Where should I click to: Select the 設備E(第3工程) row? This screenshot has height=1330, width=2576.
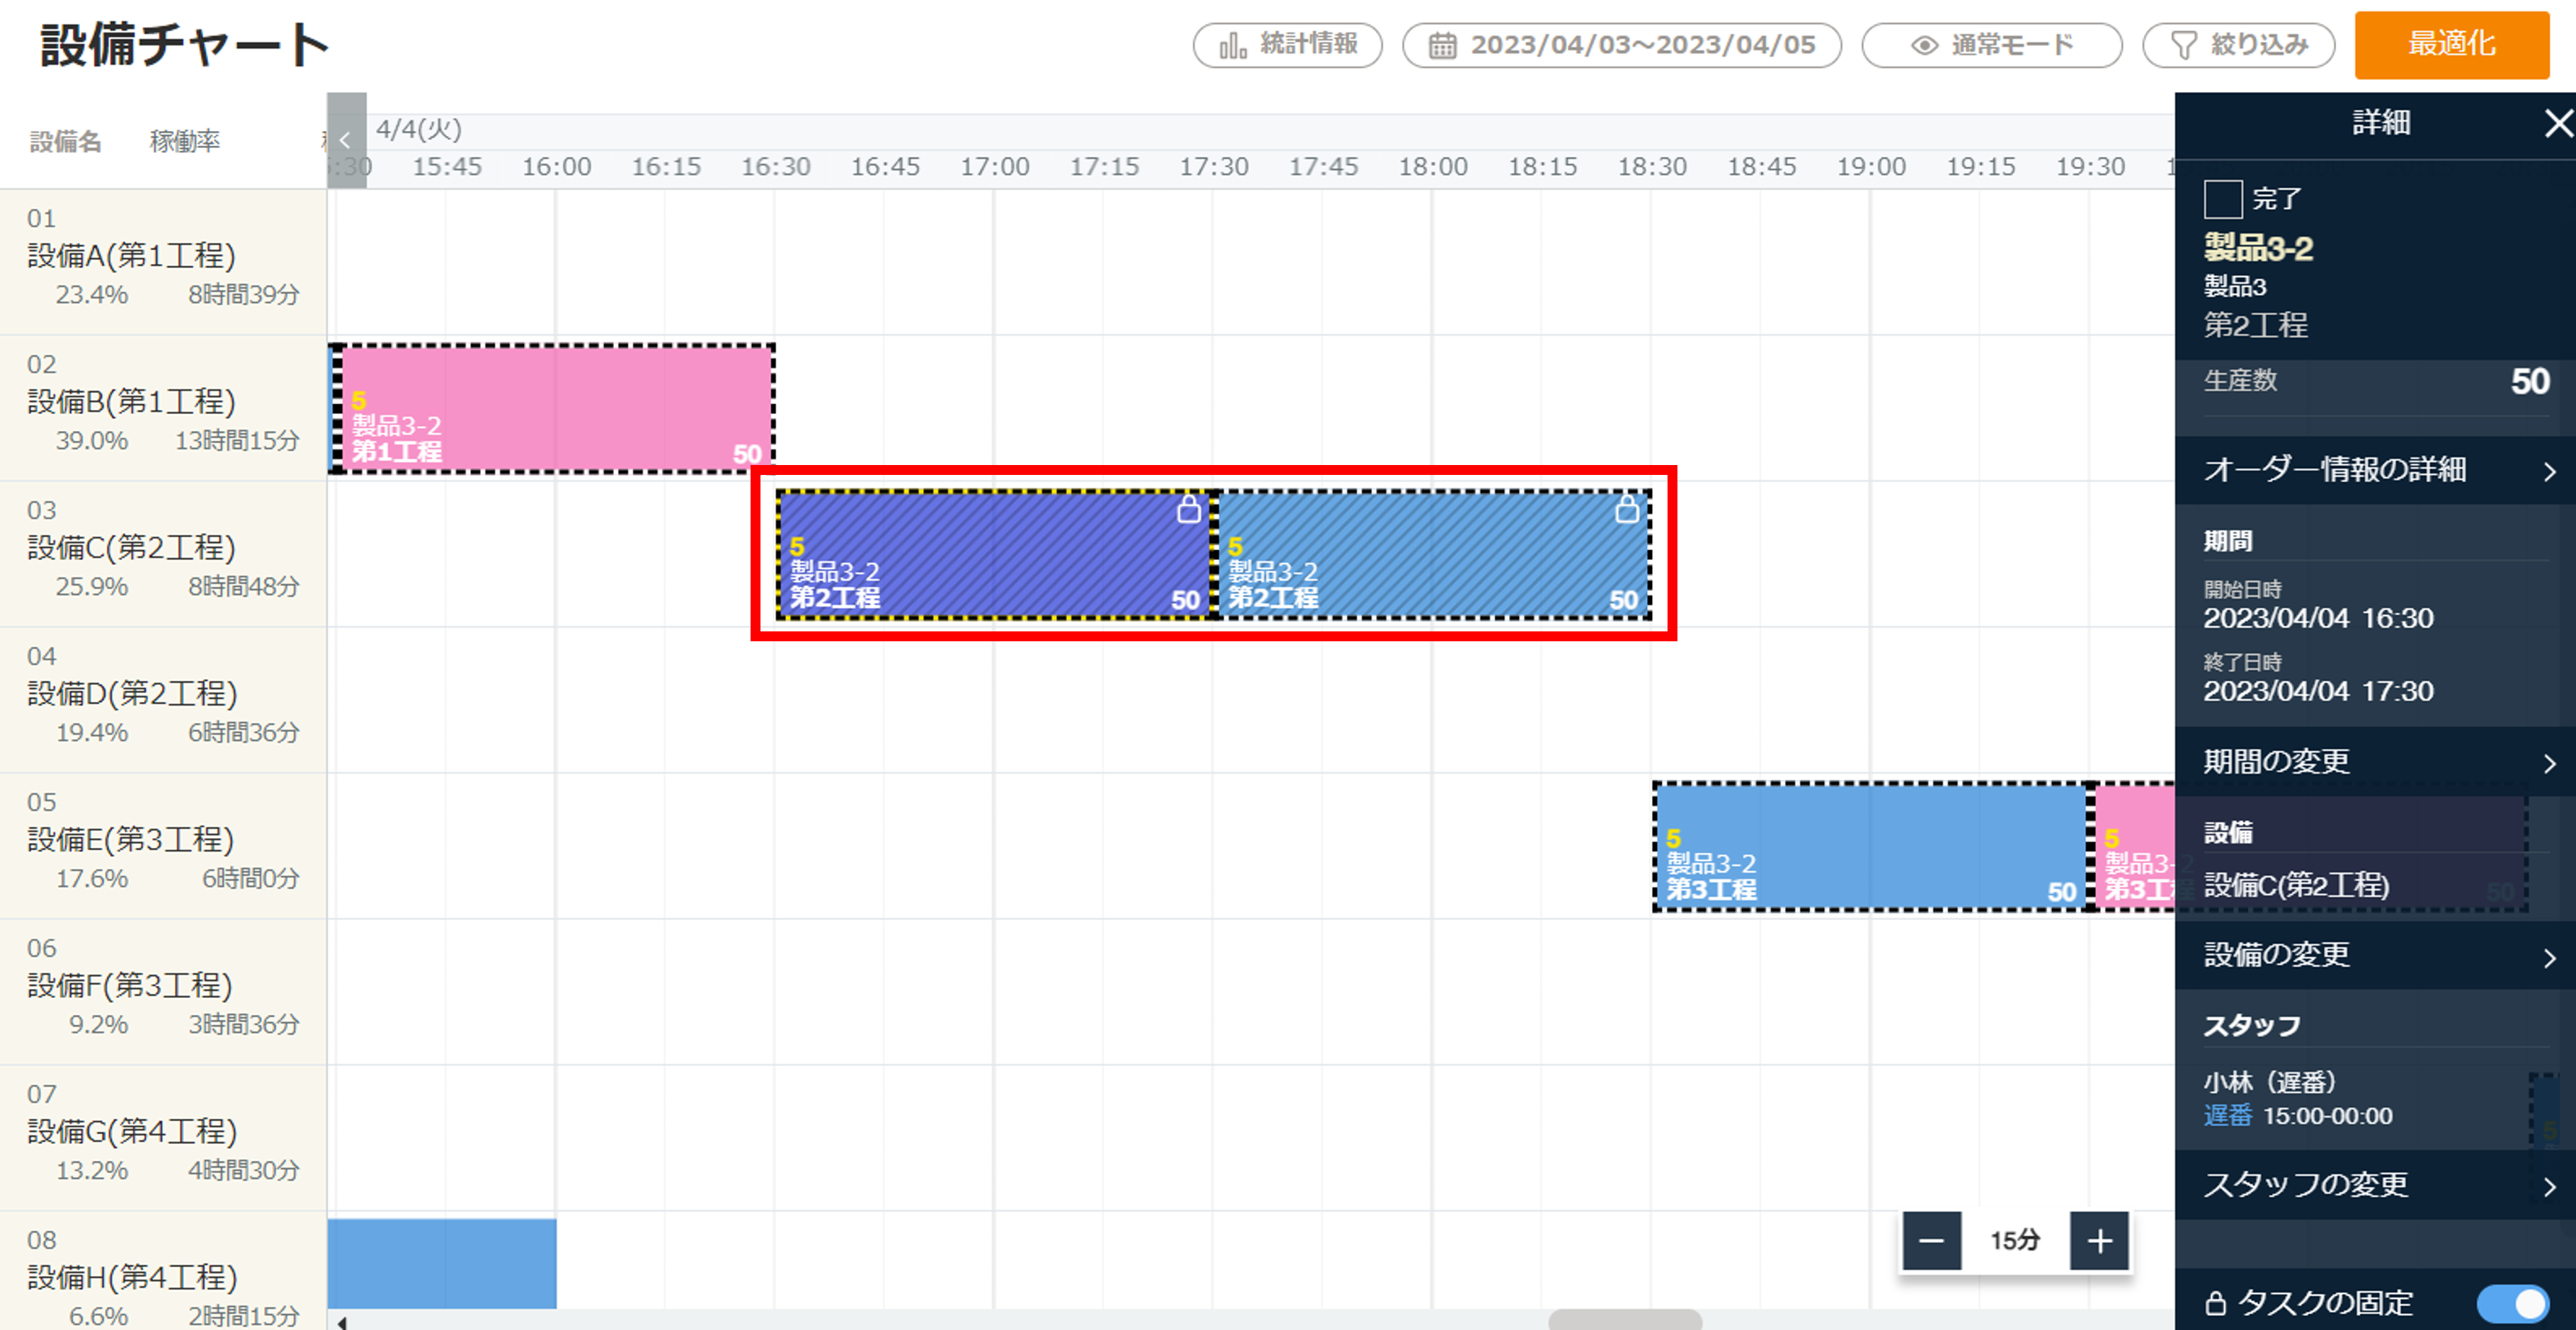pos(163,846)
